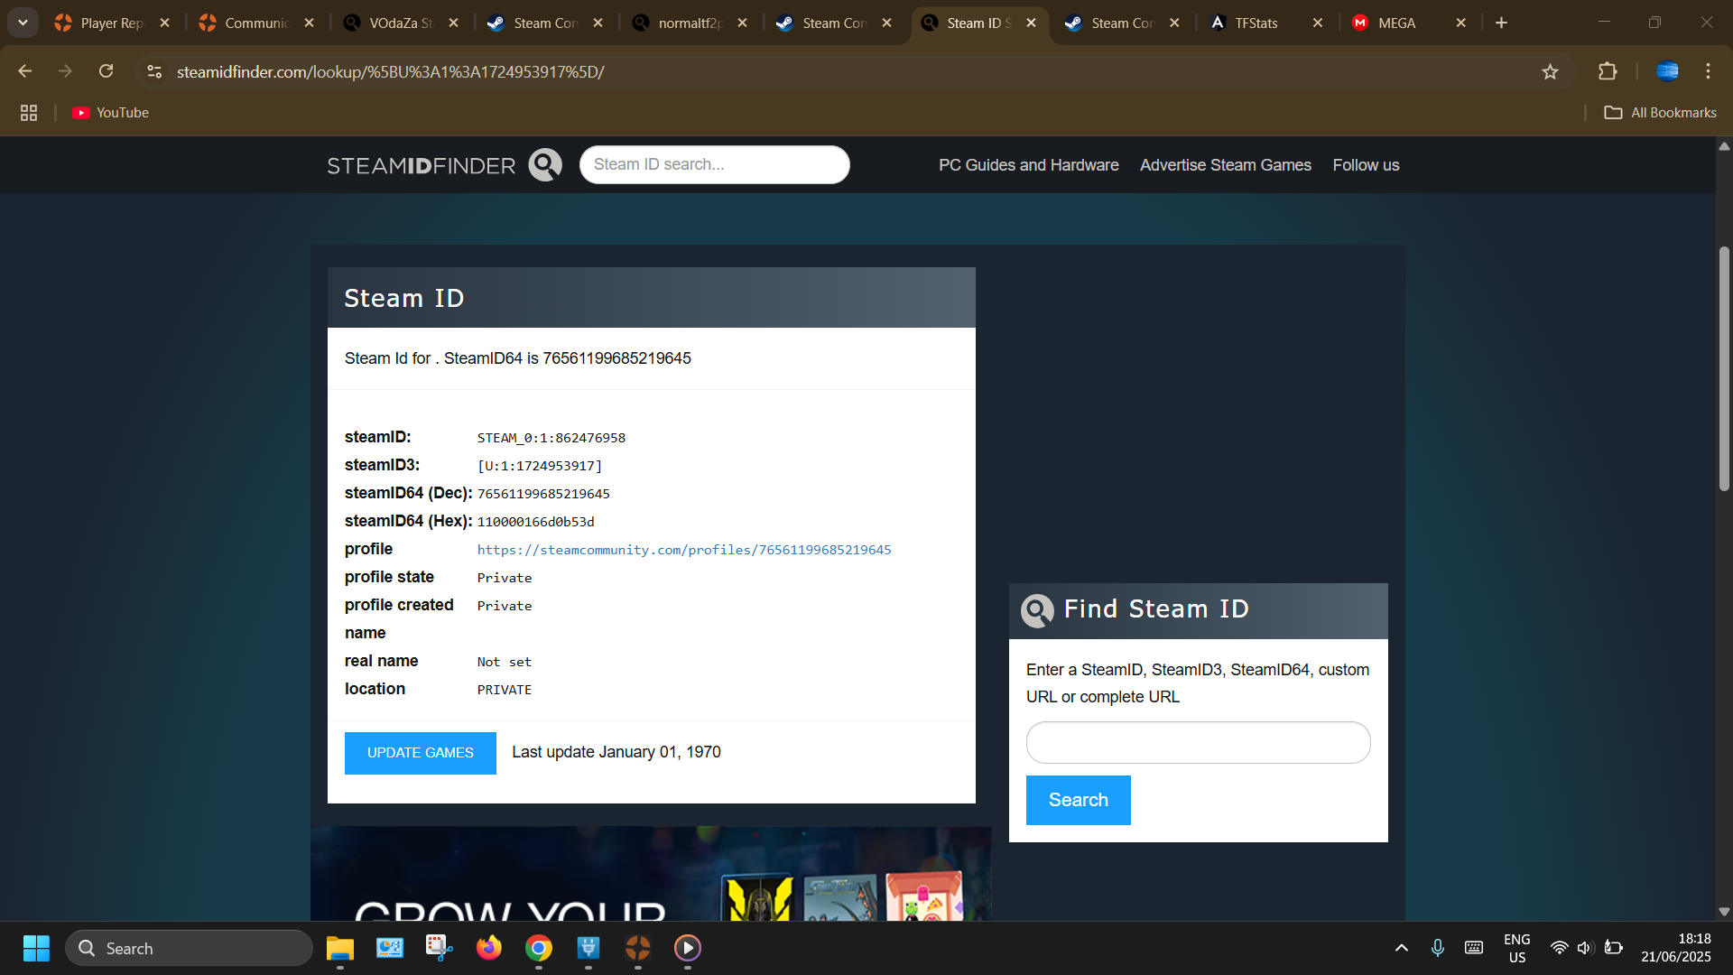Open Advertise Steam Games
Viewport: 1733px width, 975px height.
1225,165
